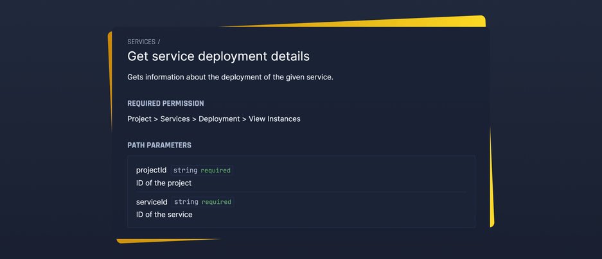Select the text 'ID of the project'
This screenshot has height=259, width=602.
(x=164, y=183)
